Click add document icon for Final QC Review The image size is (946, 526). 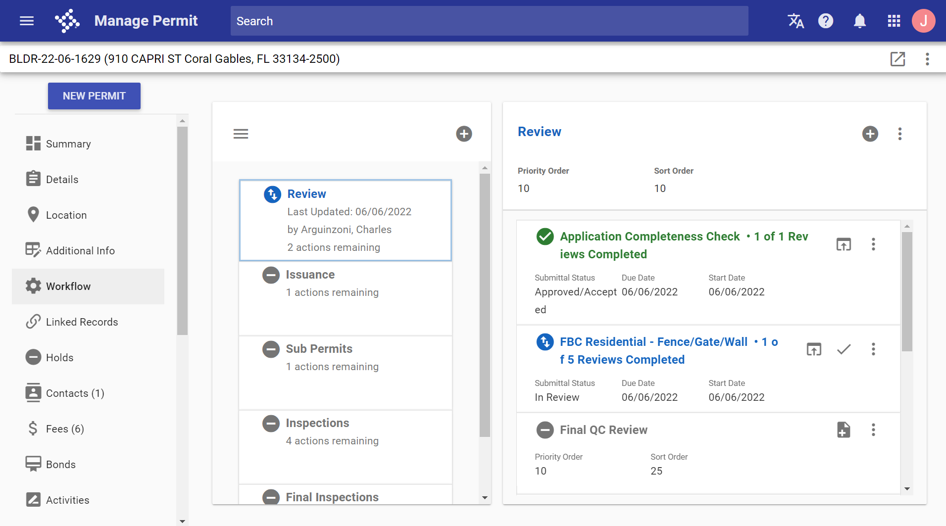pos(844,430)
